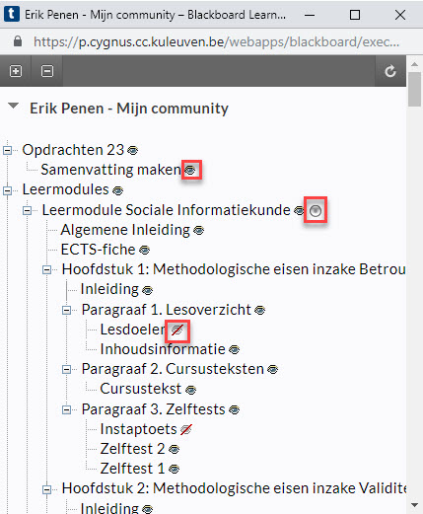This screenshot has height=514, width=423.
Task: Open Paragraaf 3. Zelftests link
Action: [x=154, y=409]
